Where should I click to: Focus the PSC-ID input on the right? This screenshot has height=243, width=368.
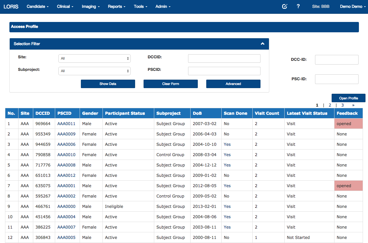point(336,79)
